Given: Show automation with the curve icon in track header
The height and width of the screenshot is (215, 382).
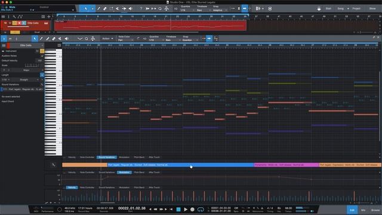Looking at the screenshot, I should coord(20,17).
